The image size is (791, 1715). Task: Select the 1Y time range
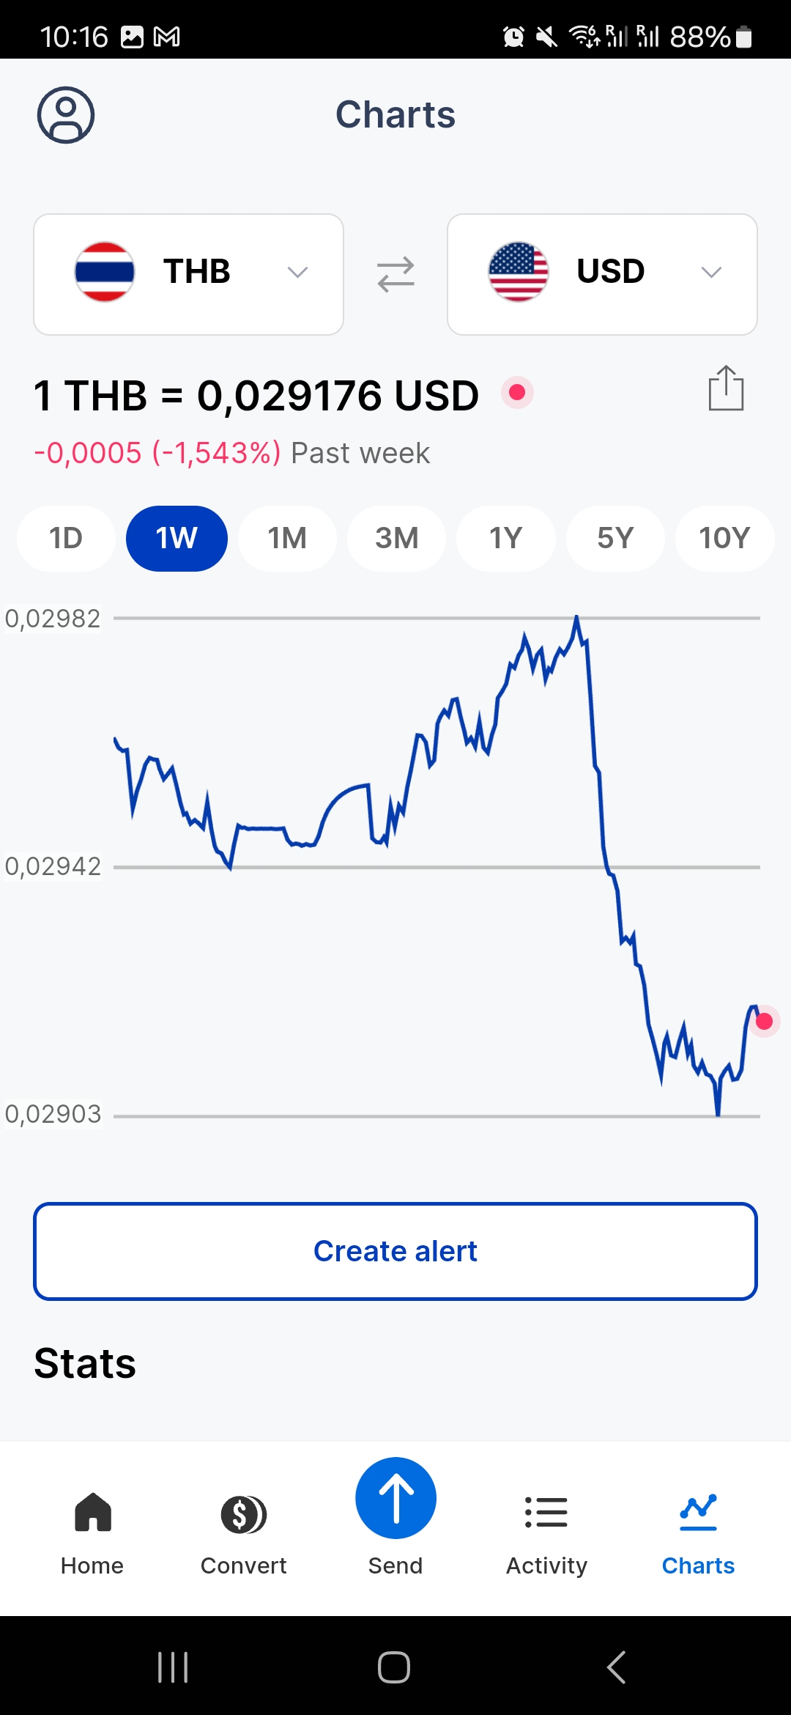pos(505,539)
